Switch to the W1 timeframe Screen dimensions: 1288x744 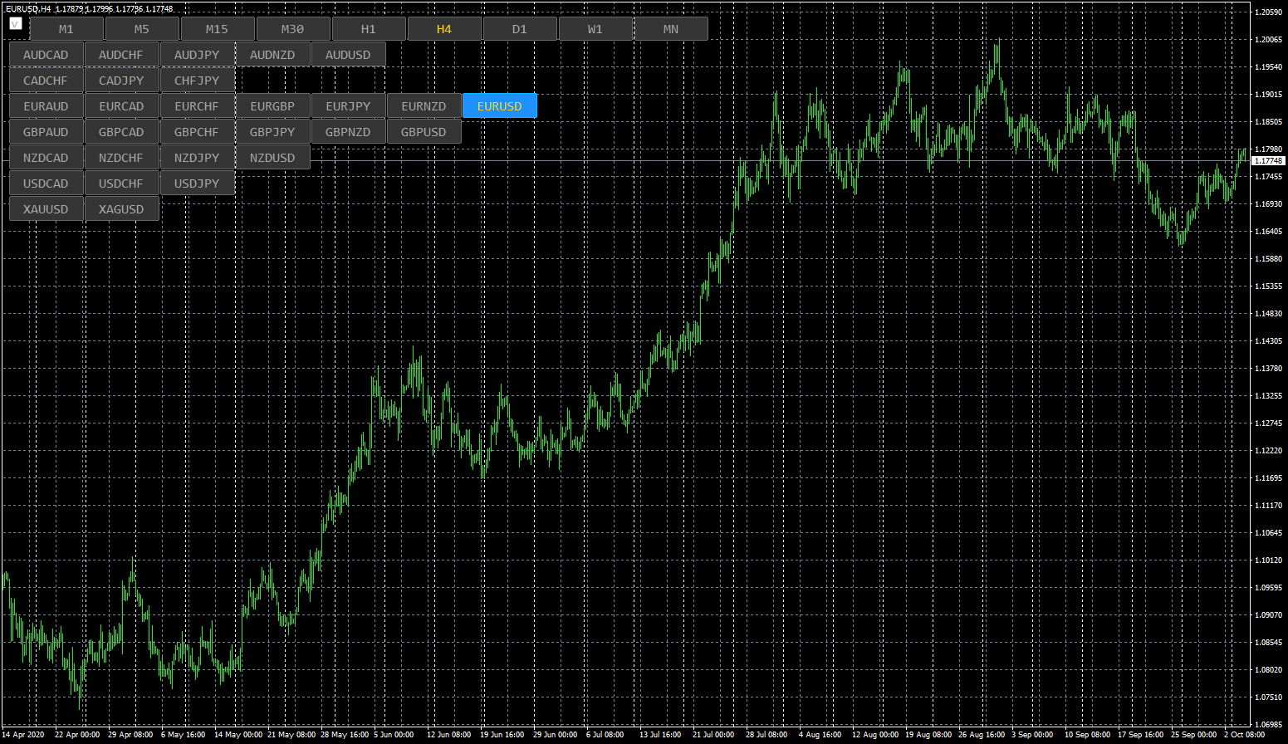pyautogui.click(x=595, y=29)
